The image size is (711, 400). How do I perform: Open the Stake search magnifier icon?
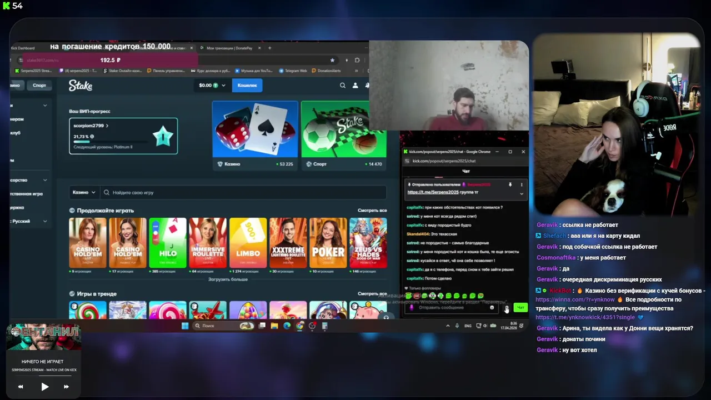pyautogui.click(x=342, y=86)
